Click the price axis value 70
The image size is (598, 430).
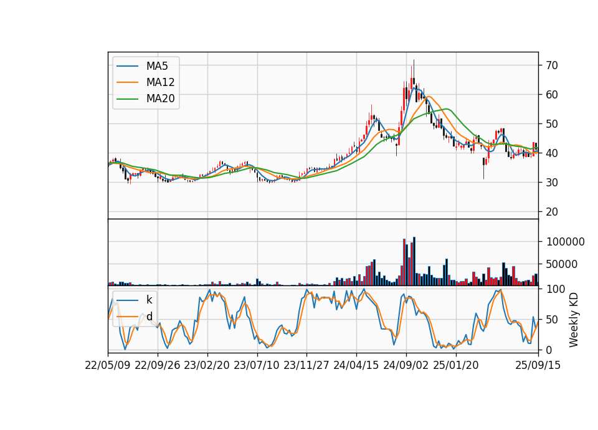point(552,65)
